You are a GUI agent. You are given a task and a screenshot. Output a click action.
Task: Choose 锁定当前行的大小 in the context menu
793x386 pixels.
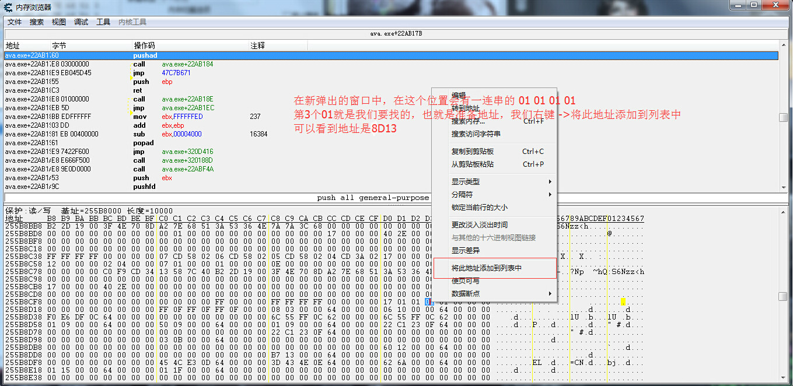[480, 208]
